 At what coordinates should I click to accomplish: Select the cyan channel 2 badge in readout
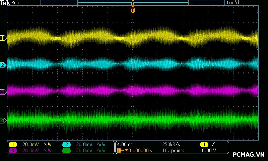[66, 145]
